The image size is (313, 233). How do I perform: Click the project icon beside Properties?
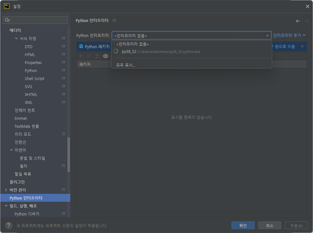point(64,62)
